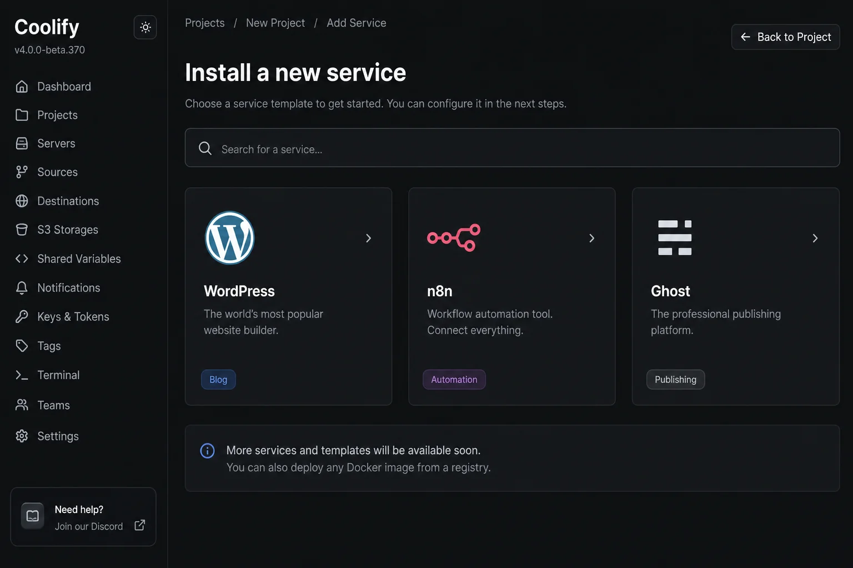This screenshot has width=853, height=568.
Task: Click "The professional publishing platform" description
Action: [x=716, y=322]
